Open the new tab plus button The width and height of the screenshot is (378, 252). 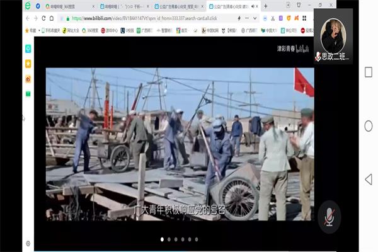[265, 6]
